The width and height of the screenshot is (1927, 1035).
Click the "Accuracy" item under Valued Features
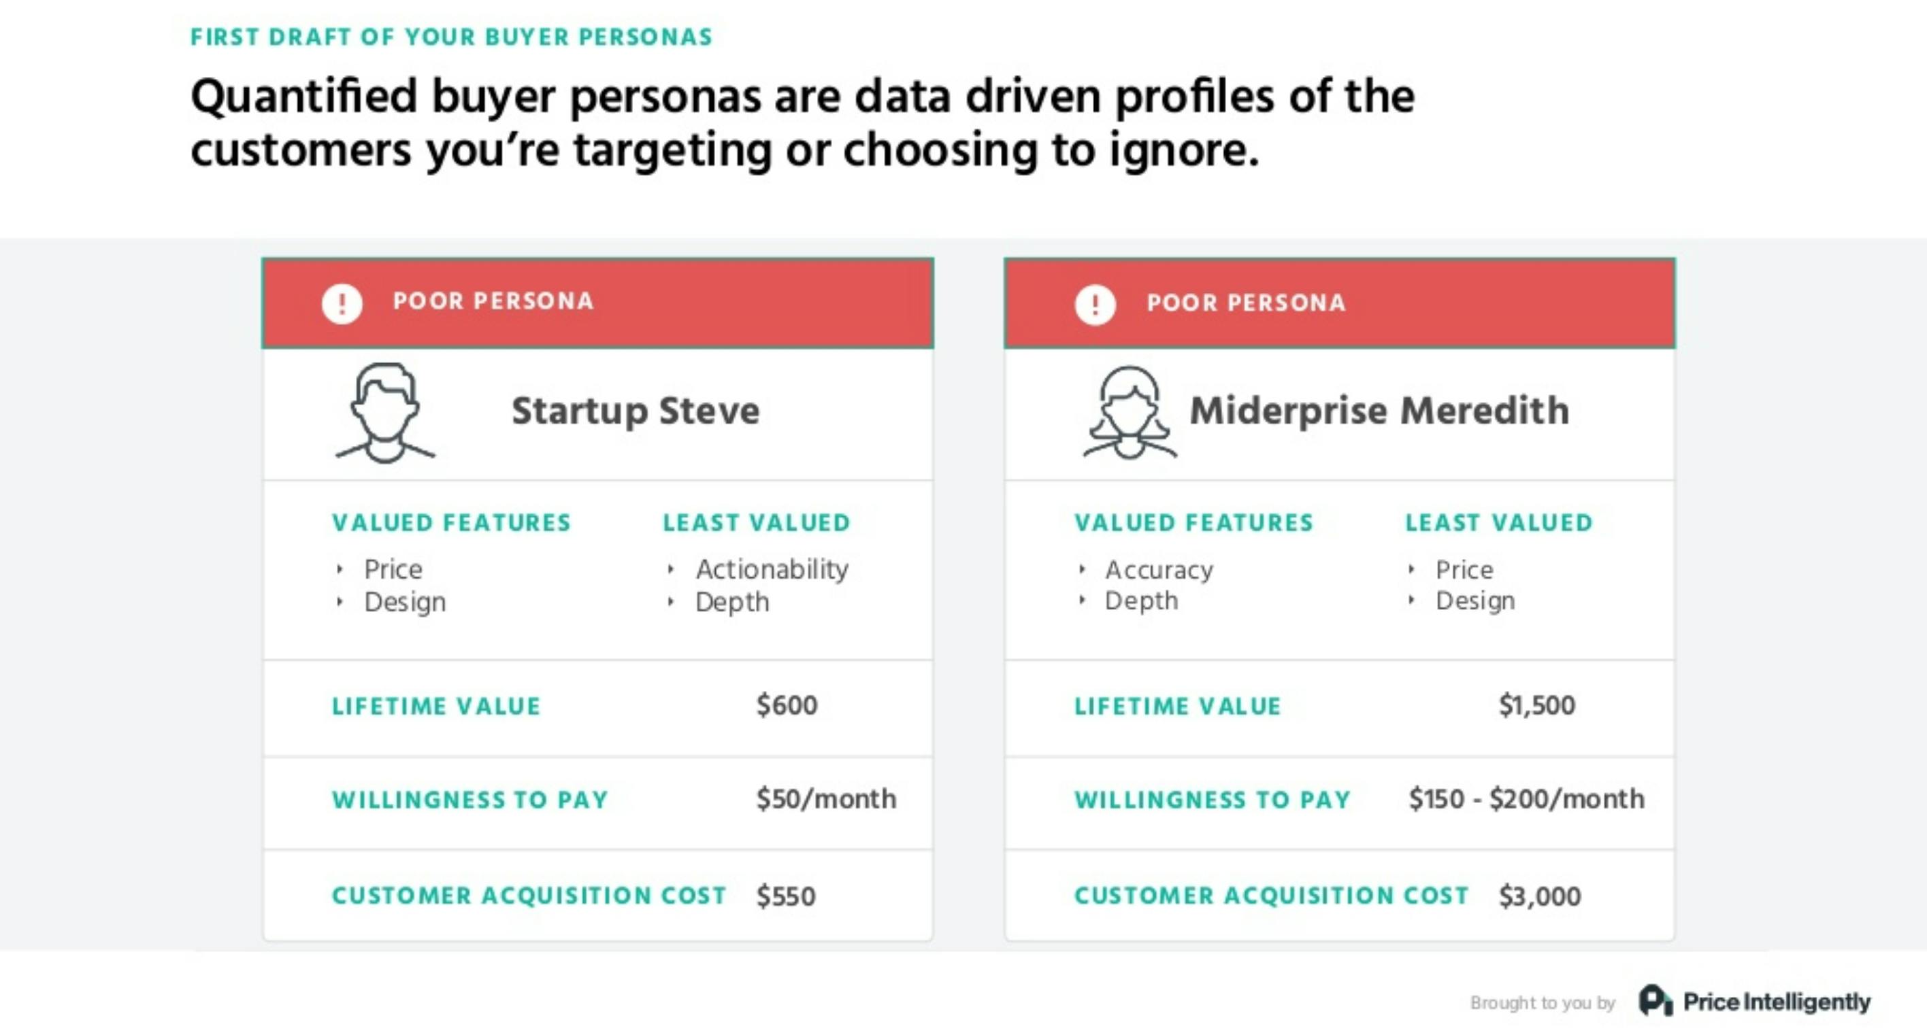click(1159, 570)
